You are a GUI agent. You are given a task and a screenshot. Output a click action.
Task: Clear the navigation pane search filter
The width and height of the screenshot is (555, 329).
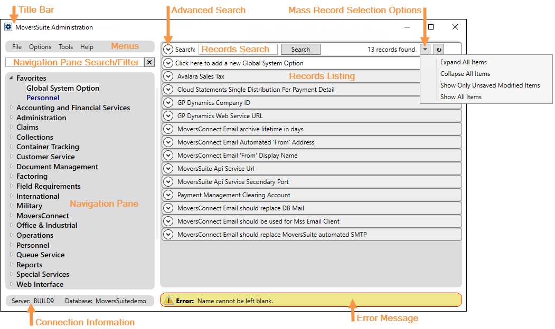point(149,62)
